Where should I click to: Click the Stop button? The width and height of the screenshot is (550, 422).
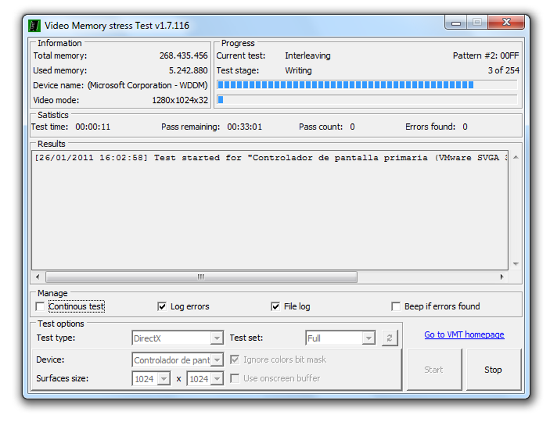point(493,370)
